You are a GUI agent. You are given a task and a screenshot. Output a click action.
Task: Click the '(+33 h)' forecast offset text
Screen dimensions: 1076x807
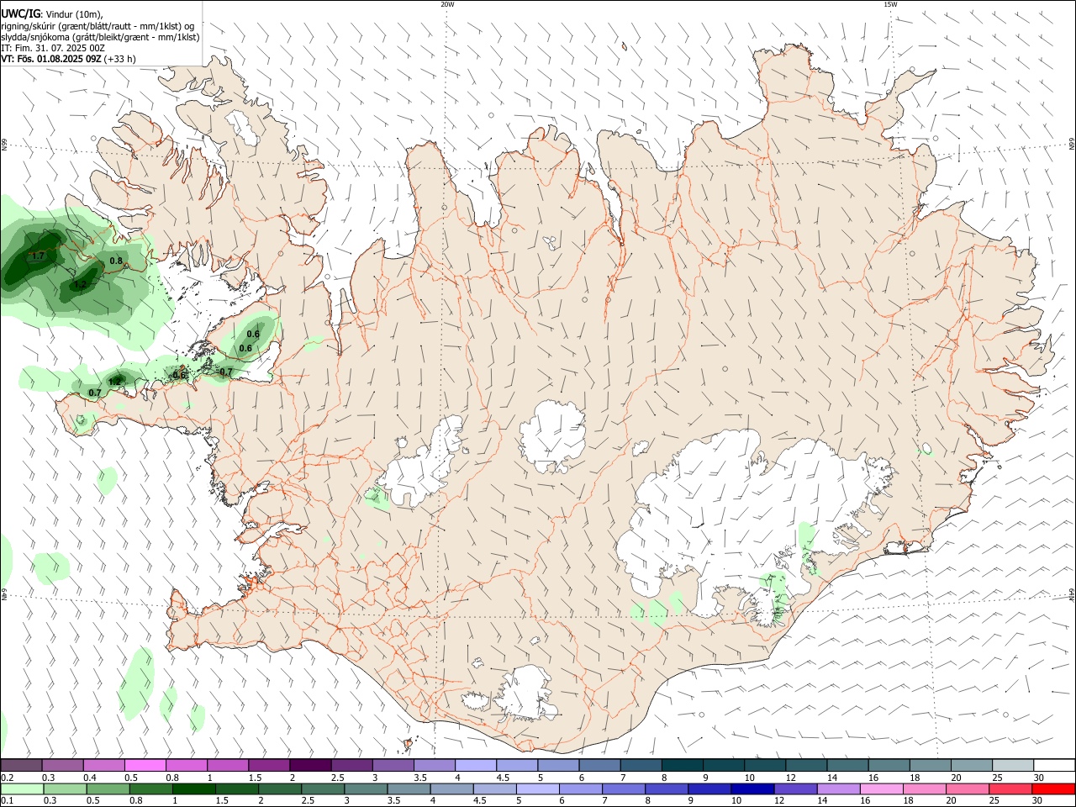[120, 59]
